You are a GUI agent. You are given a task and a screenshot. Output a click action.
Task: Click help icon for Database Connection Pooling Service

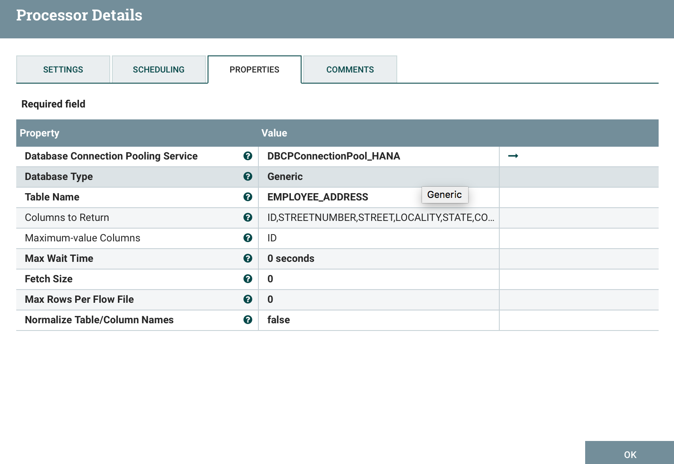click(x=248, y=156)
